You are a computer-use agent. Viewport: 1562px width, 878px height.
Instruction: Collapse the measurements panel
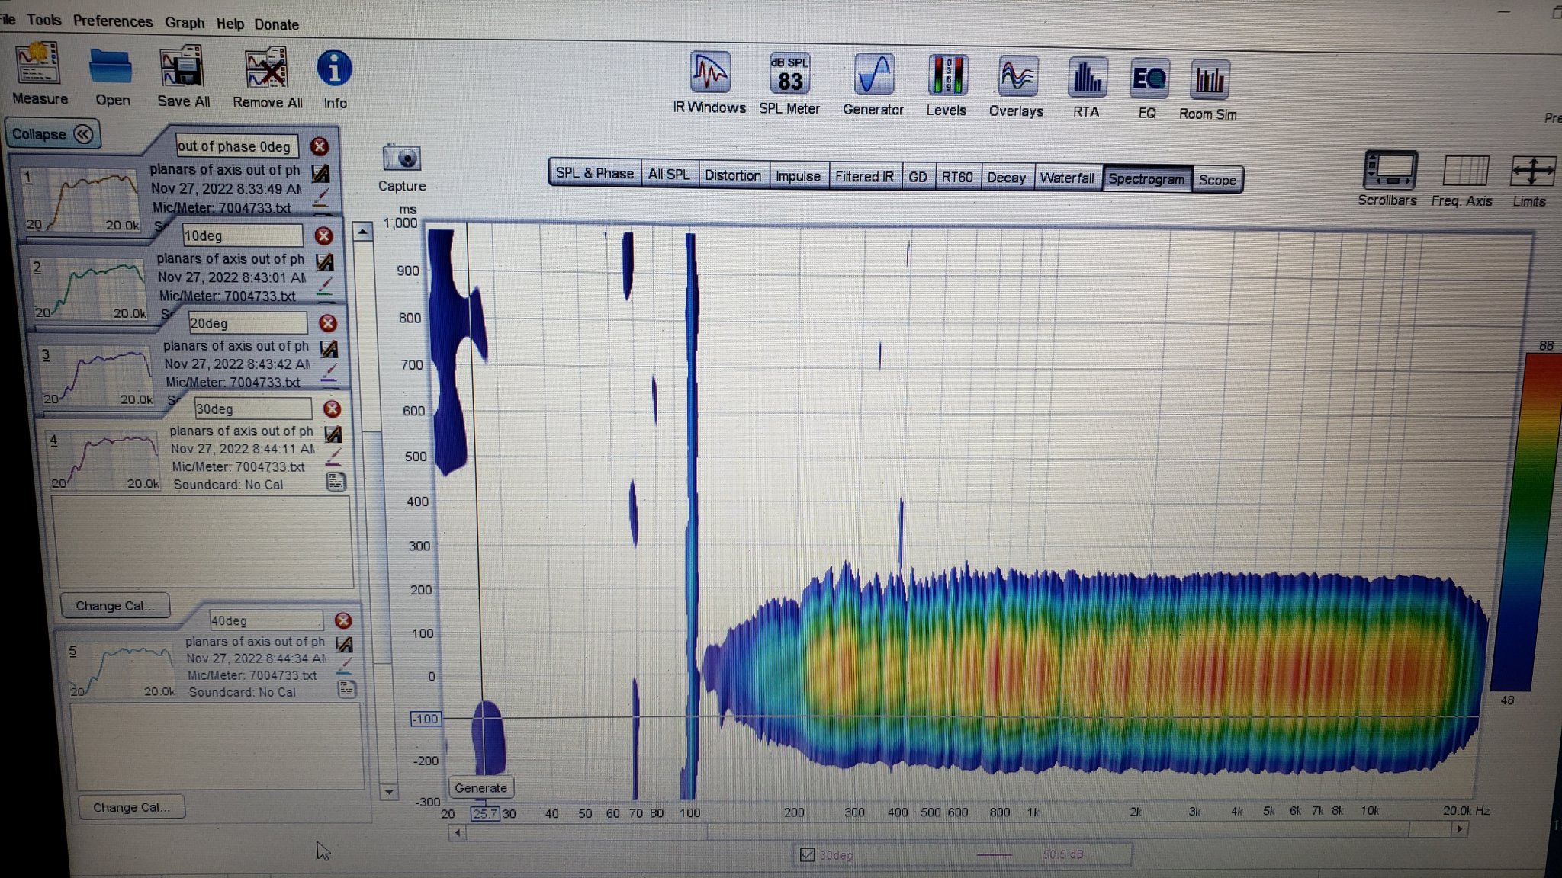click(x=52, y=134)
